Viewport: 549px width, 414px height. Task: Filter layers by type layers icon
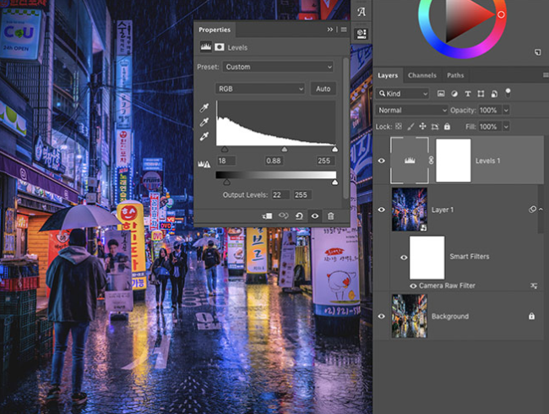coord(467,94)
